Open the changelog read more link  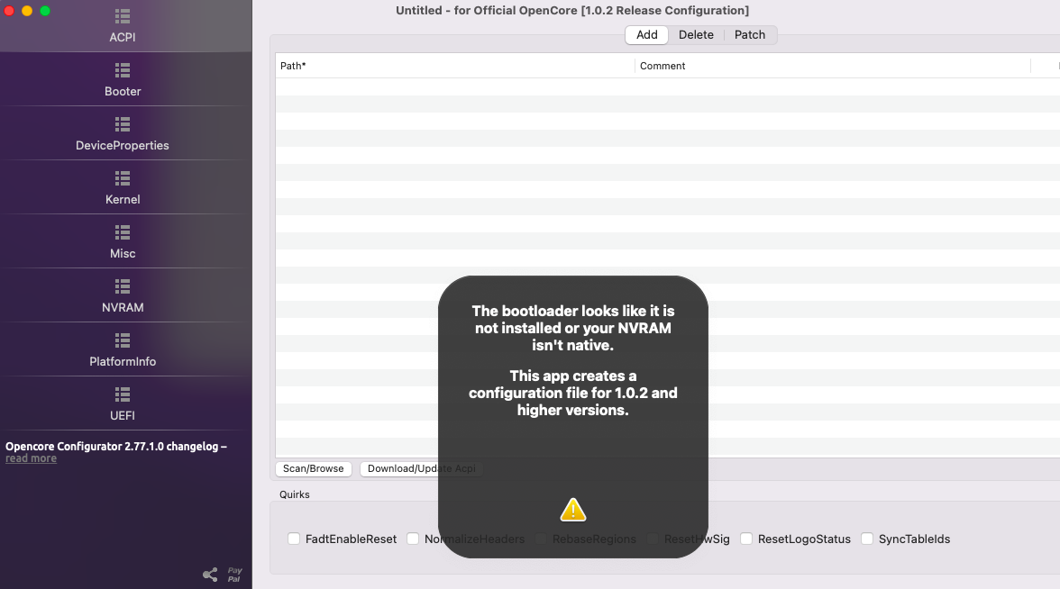pos(31,458)
